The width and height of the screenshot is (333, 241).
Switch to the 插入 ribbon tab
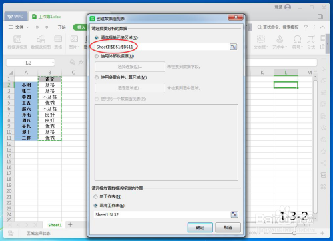click(81, 27)
